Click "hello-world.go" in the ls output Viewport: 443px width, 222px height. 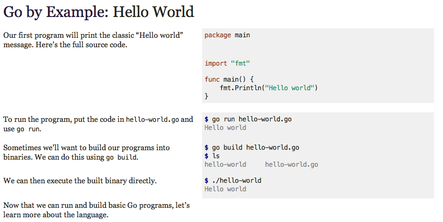pyautogui.click(x=292, y=164)
